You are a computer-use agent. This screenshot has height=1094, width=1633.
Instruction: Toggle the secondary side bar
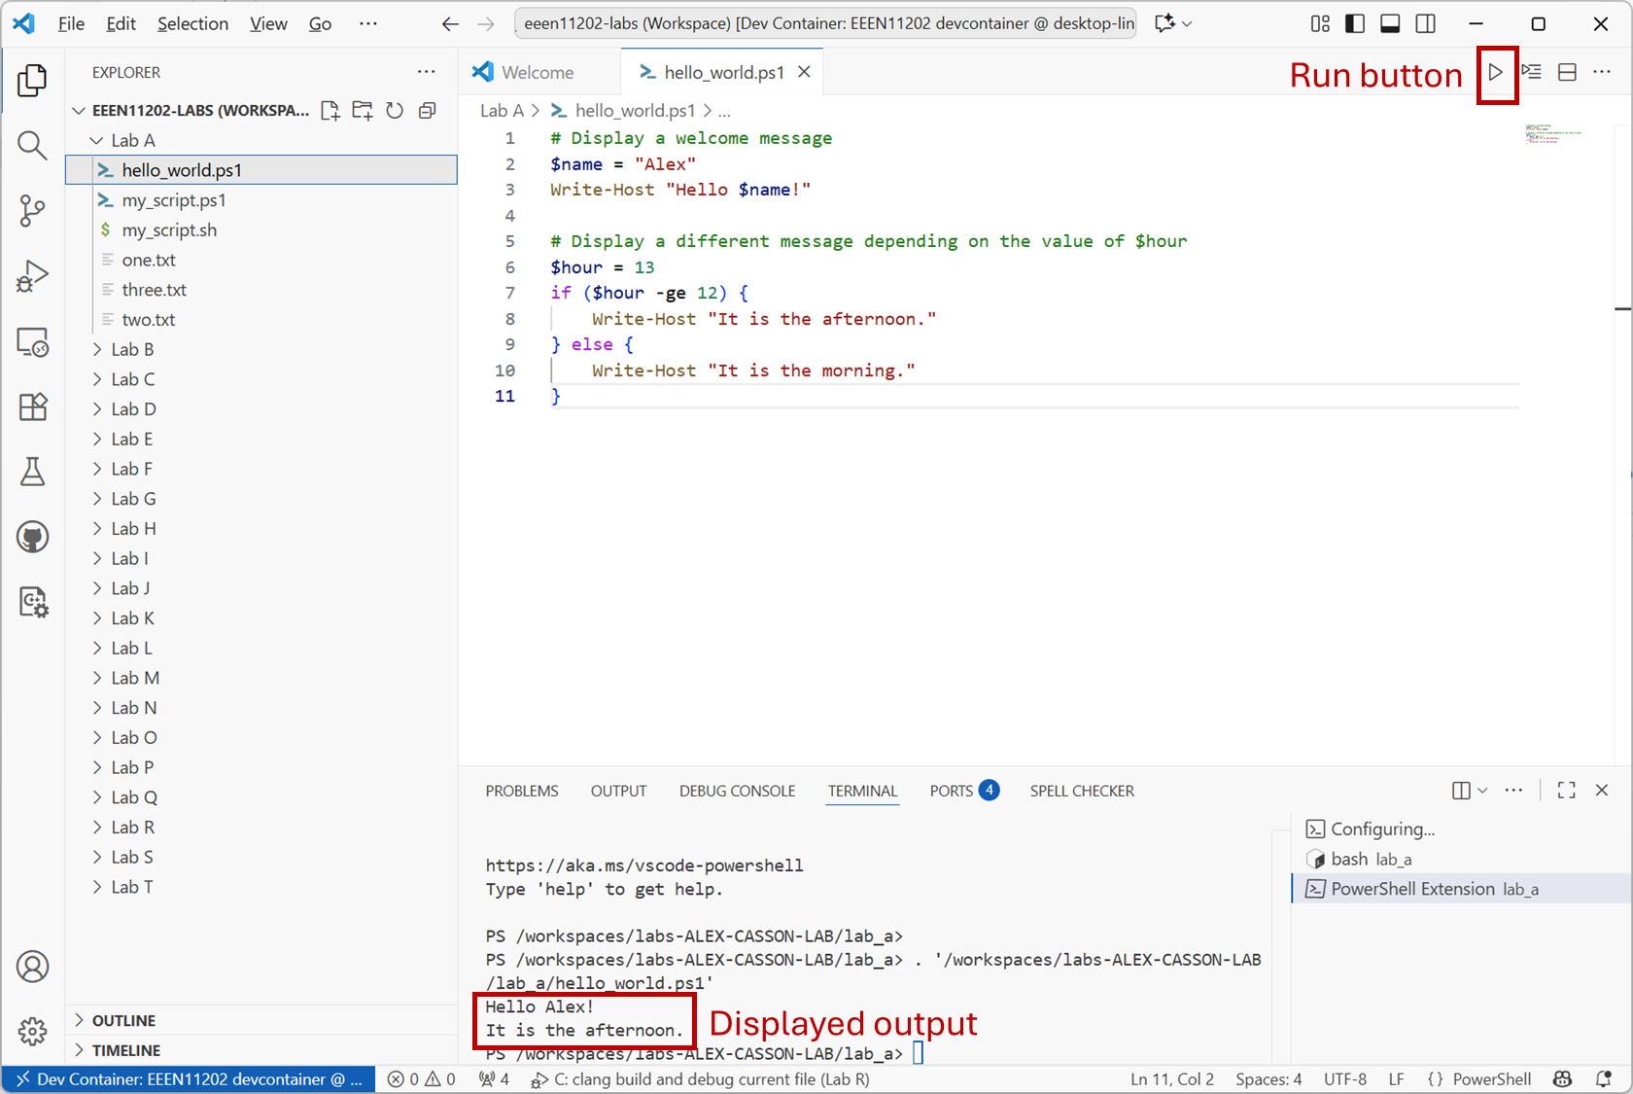tap(1425, 24)
